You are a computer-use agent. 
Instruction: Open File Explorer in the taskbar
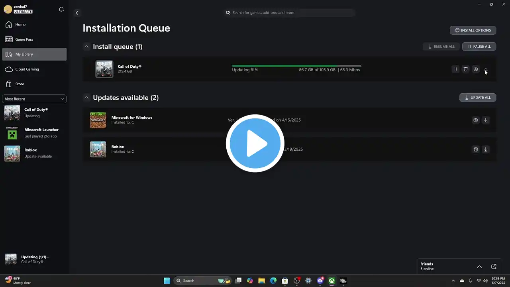click(261, 281)
